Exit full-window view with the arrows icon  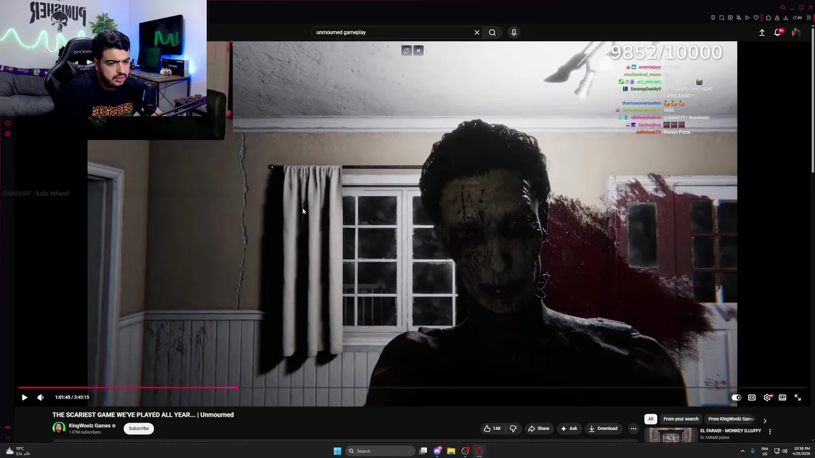[798, 398]
